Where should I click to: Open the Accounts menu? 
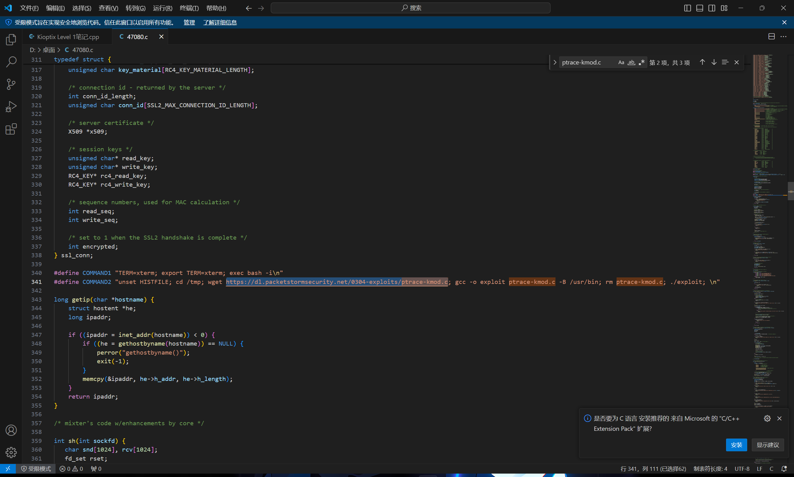coord(11,430)
